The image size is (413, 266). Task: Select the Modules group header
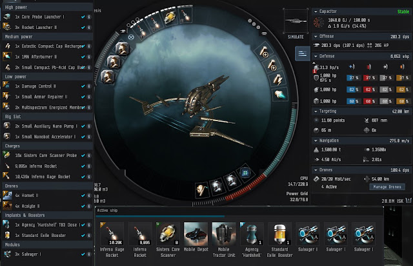47,245
